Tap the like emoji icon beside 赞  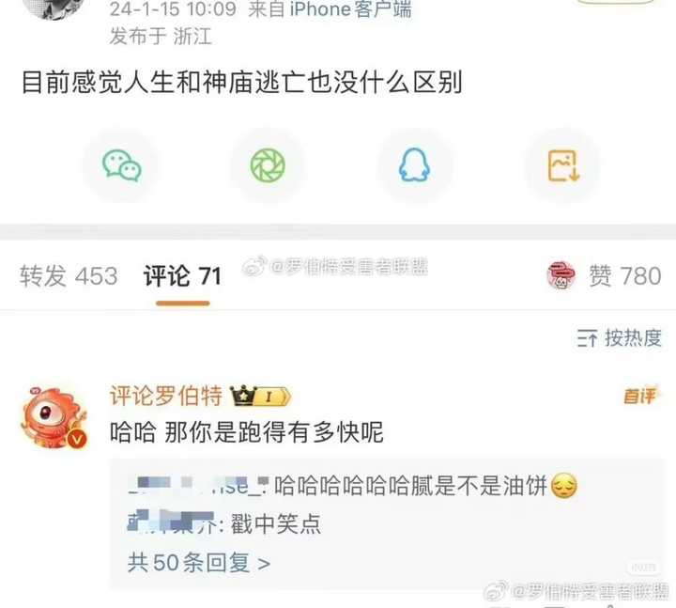pyautogui.click(x=561, y=275)
